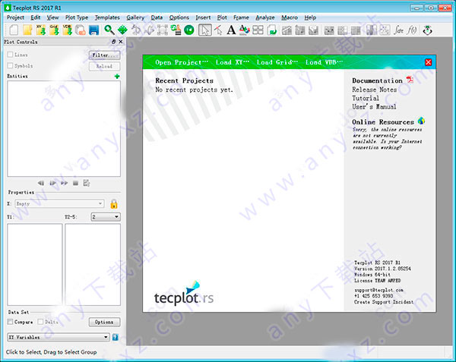Click the green circular Last View icon

(x=189, y=30)
